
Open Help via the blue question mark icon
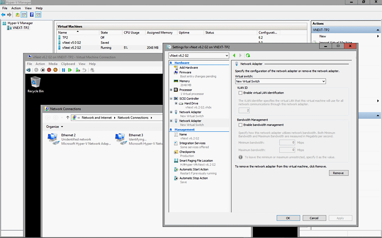point(32,15)
